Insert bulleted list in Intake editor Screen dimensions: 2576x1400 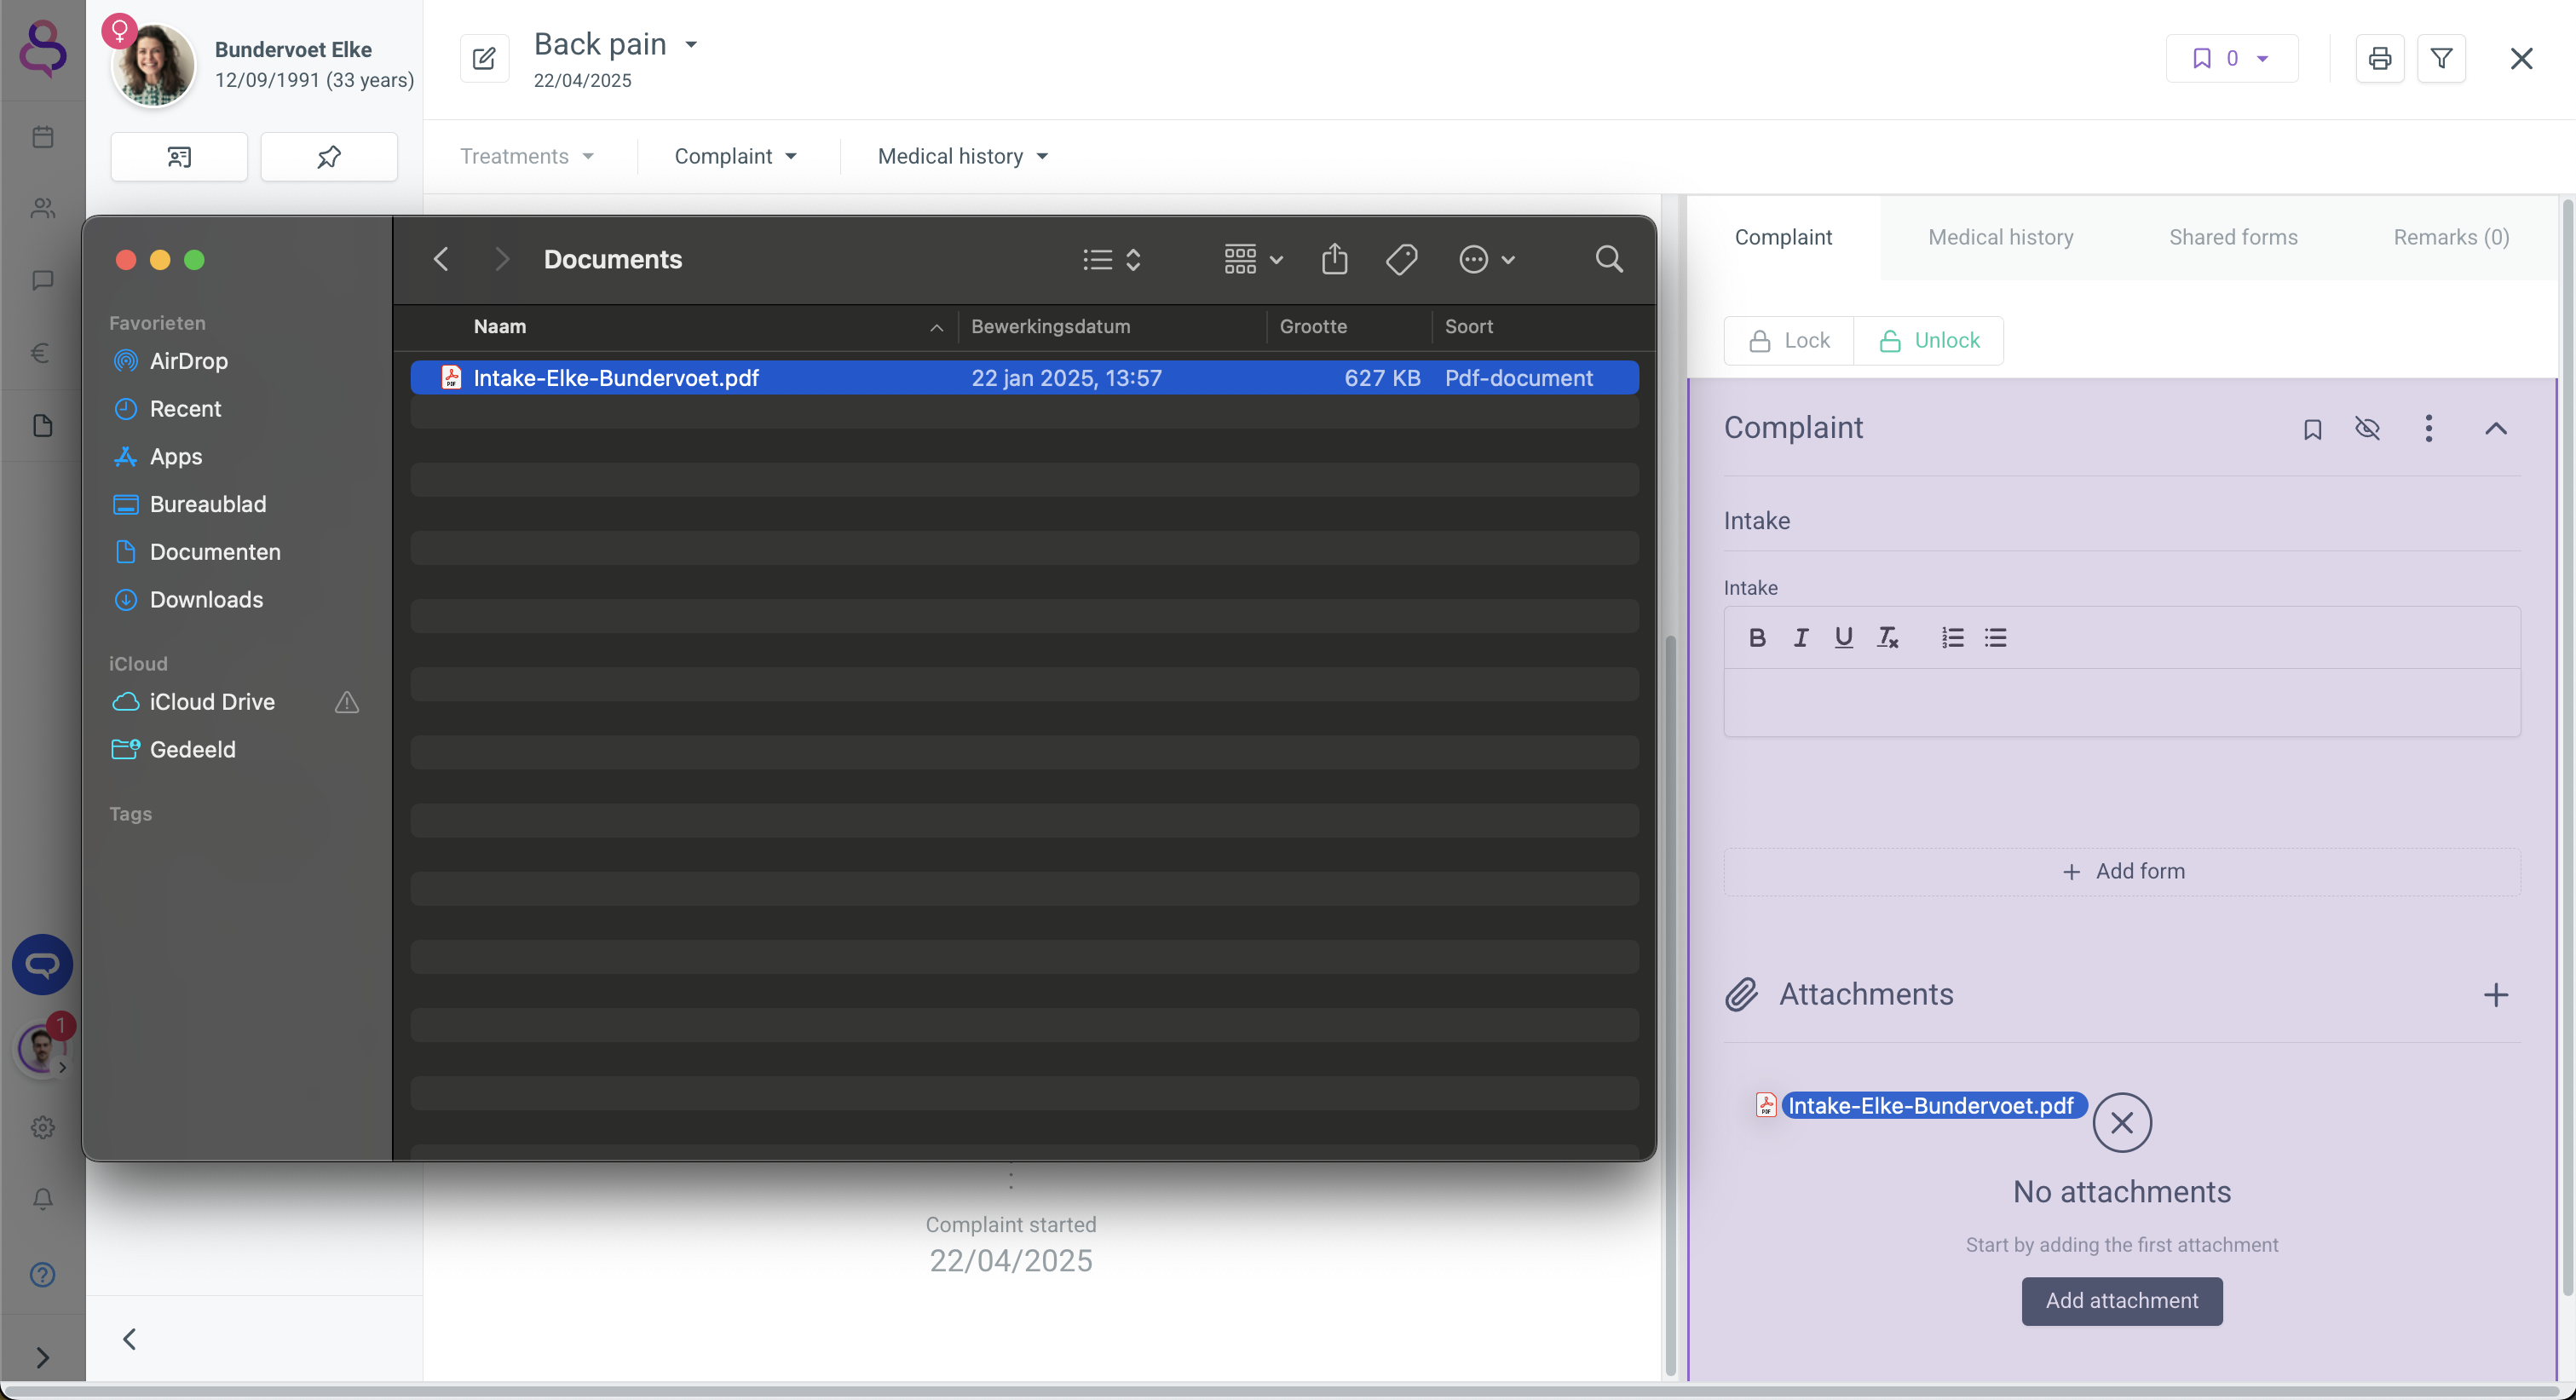coord(1996,637)
